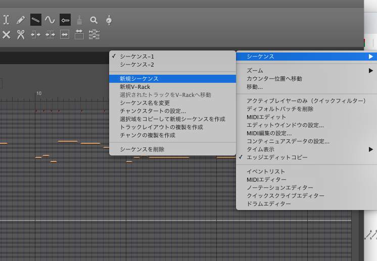This screenshot has width=377, height=261.
Task: Select the trim arrows tool beside scissors
Action: [35, 35]
